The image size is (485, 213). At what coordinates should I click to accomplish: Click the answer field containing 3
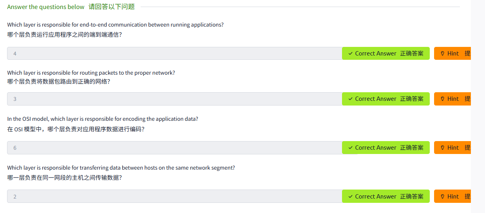[175, 99]
